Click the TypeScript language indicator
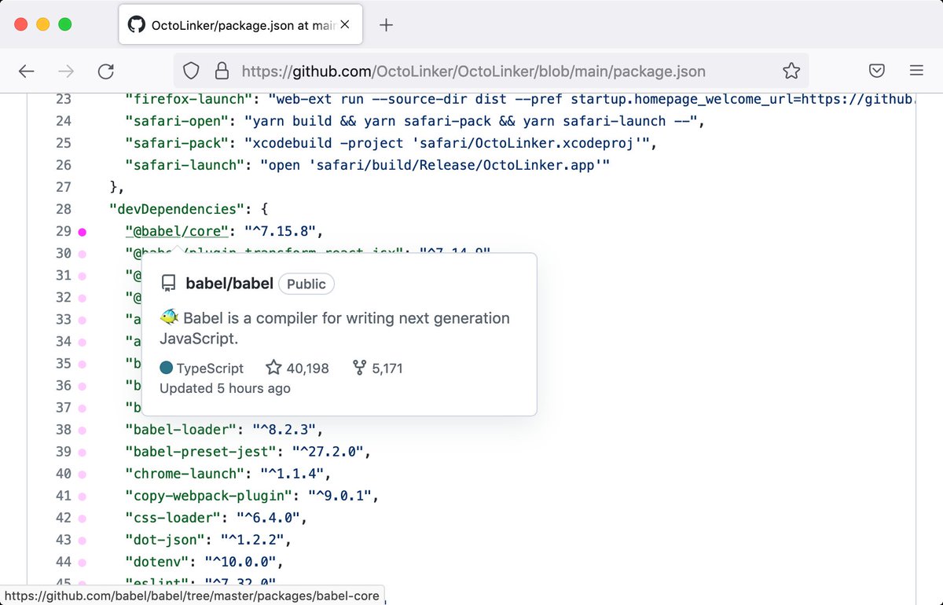943x605 pixels. pyautogui.click(x=202, y=368)
